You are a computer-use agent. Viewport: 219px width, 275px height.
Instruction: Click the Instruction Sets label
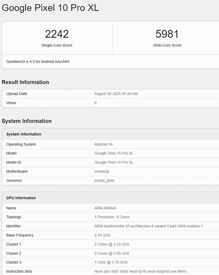click(x=19, y=272)
